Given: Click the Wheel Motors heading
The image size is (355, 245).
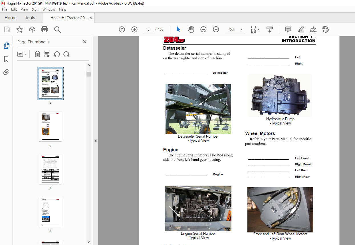Looking at the screenshot, I should (x=260, y=133).
